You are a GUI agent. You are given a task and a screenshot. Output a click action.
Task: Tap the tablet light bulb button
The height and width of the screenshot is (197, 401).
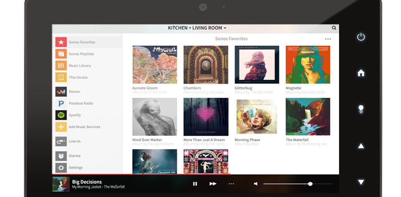tap(361, 109)
